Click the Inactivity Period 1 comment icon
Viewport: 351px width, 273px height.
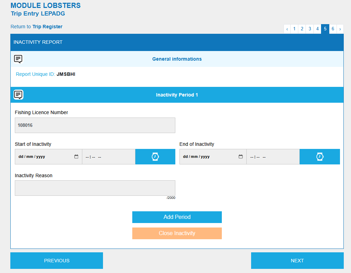coord(18,95)
